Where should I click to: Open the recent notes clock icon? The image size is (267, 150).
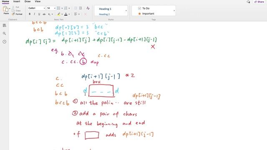click(x=5, y=42)
